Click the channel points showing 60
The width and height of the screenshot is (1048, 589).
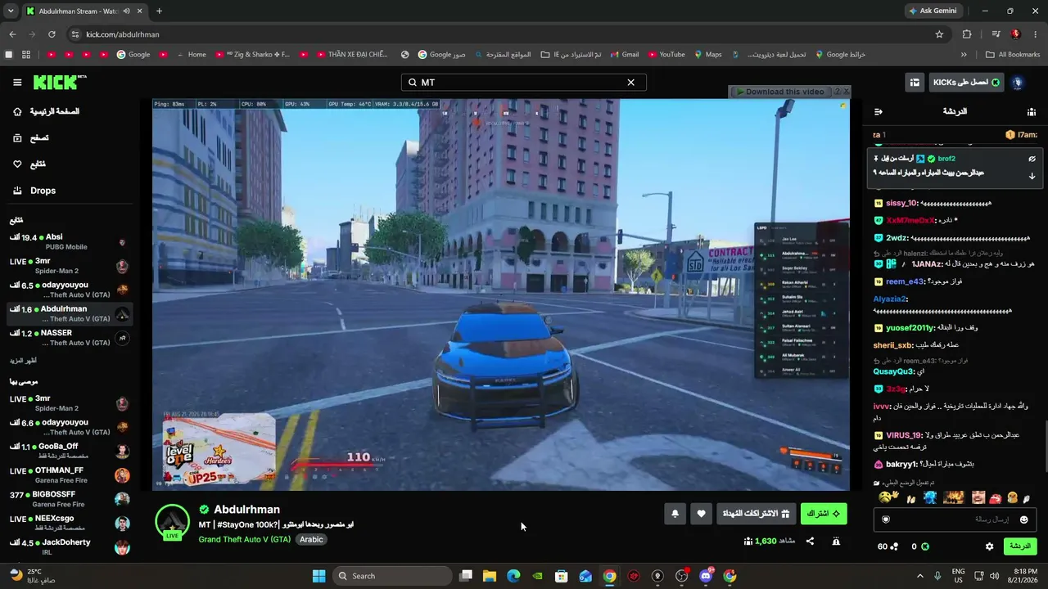click(x=888, y=546)
